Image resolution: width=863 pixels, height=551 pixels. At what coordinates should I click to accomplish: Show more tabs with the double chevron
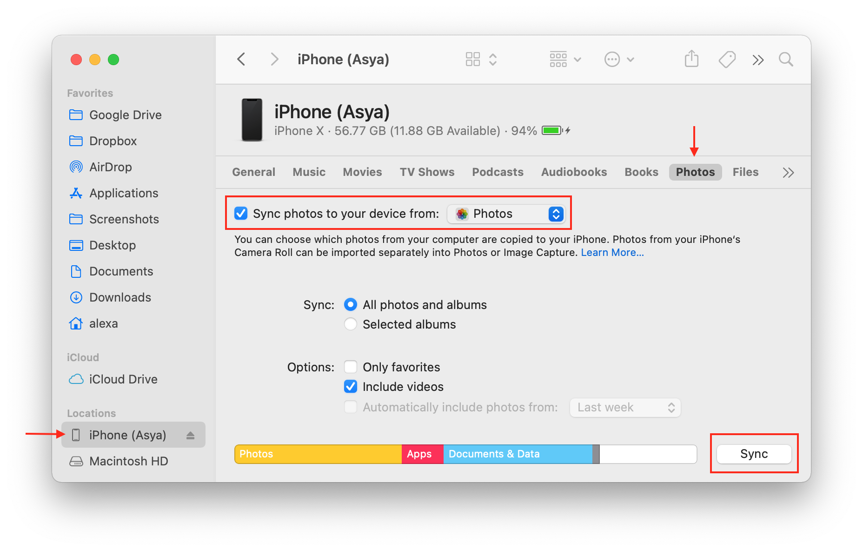[788, 173]
